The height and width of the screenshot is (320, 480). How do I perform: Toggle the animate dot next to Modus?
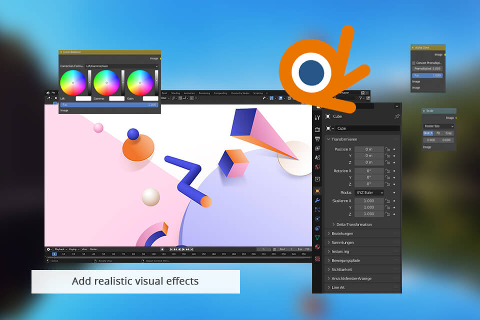tap(394, 192)
